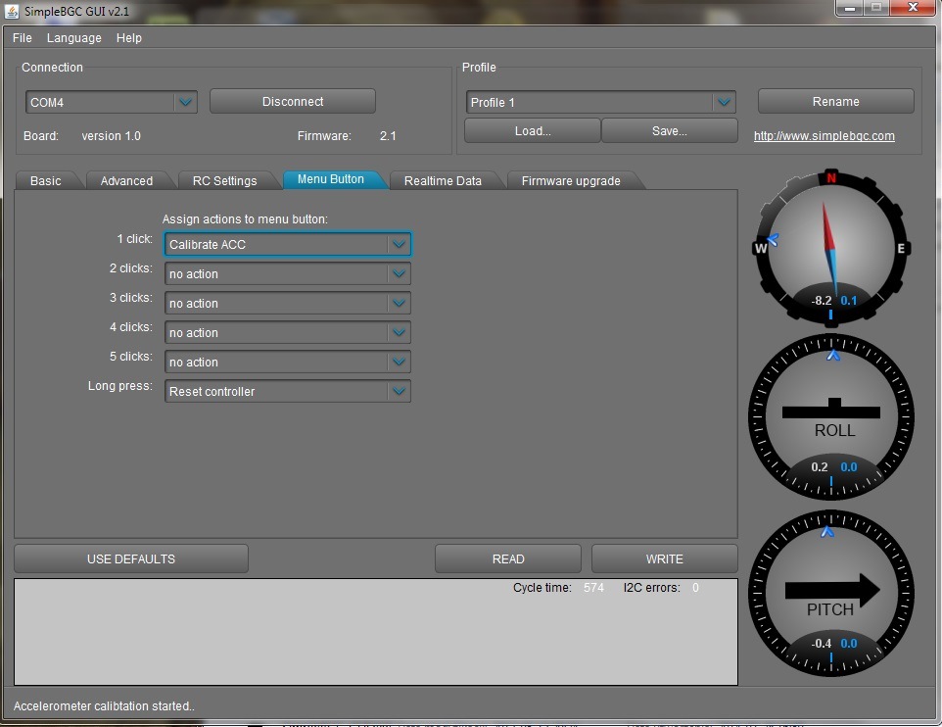This screenshot has width=942, height=727.
Task: Expand the 2 clicks action dropdown
Action: [287, 274]
